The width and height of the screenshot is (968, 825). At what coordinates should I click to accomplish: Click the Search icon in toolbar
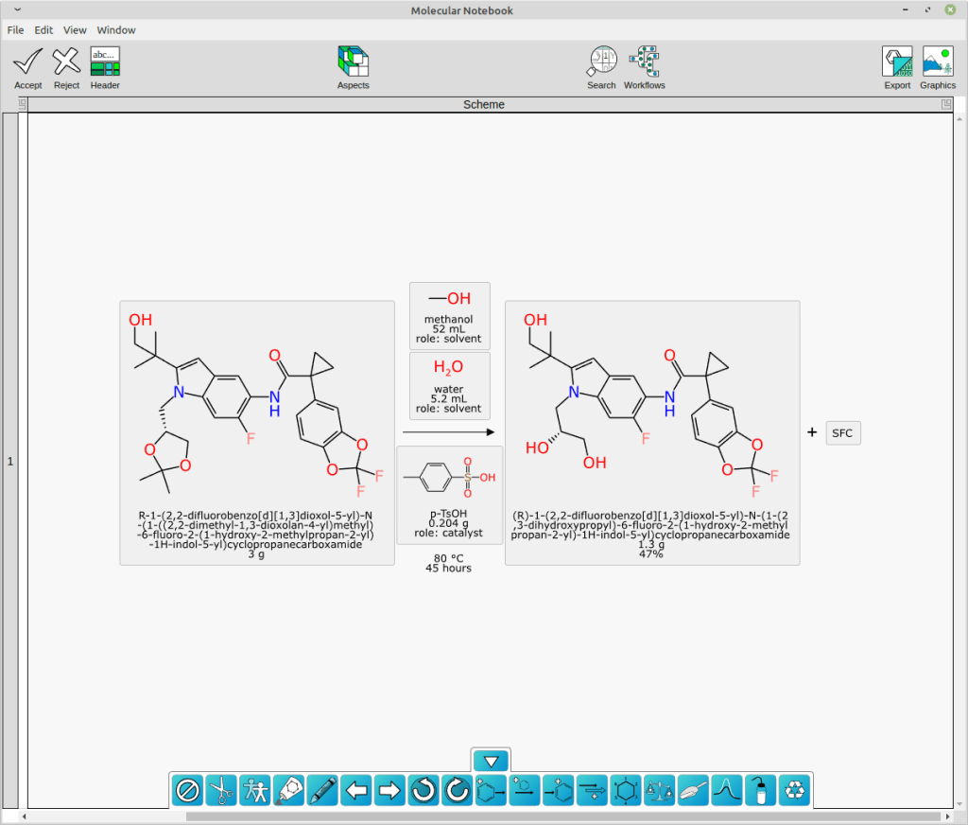point(601,62)
